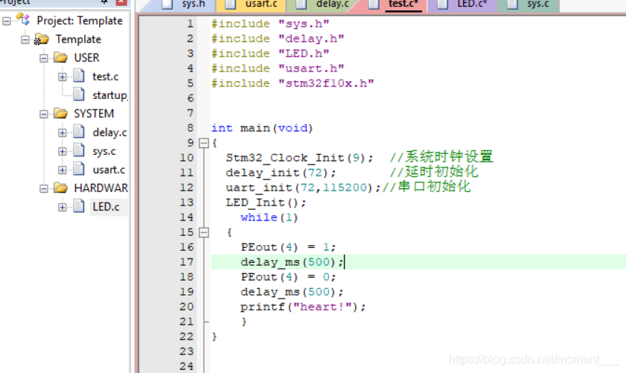626x373 pixels.
Task: Select the delay.c file icon in tree
Action: (79, 131)
